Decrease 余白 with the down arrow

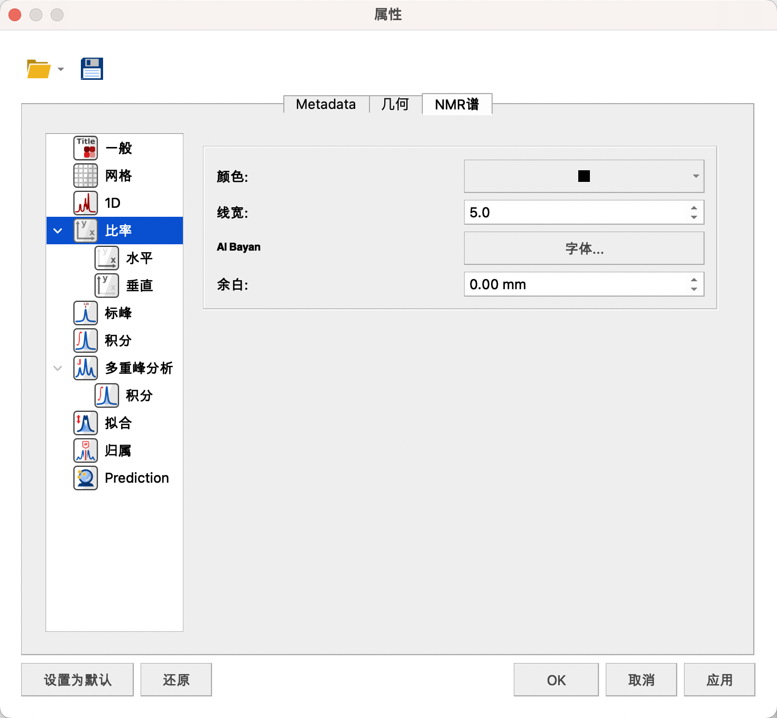pos(694,289)
